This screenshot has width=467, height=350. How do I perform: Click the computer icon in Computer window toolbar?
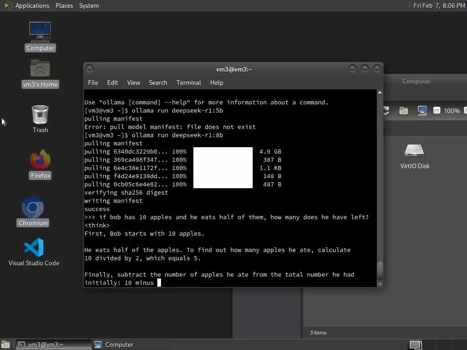422,111
